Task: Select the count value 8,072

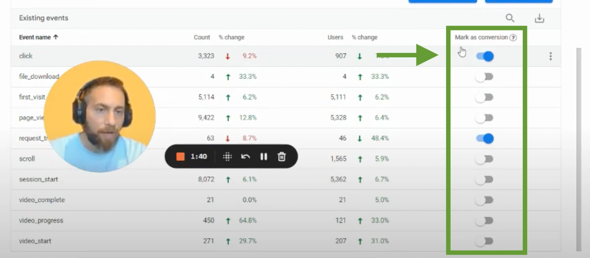Action: pos(206,179)
